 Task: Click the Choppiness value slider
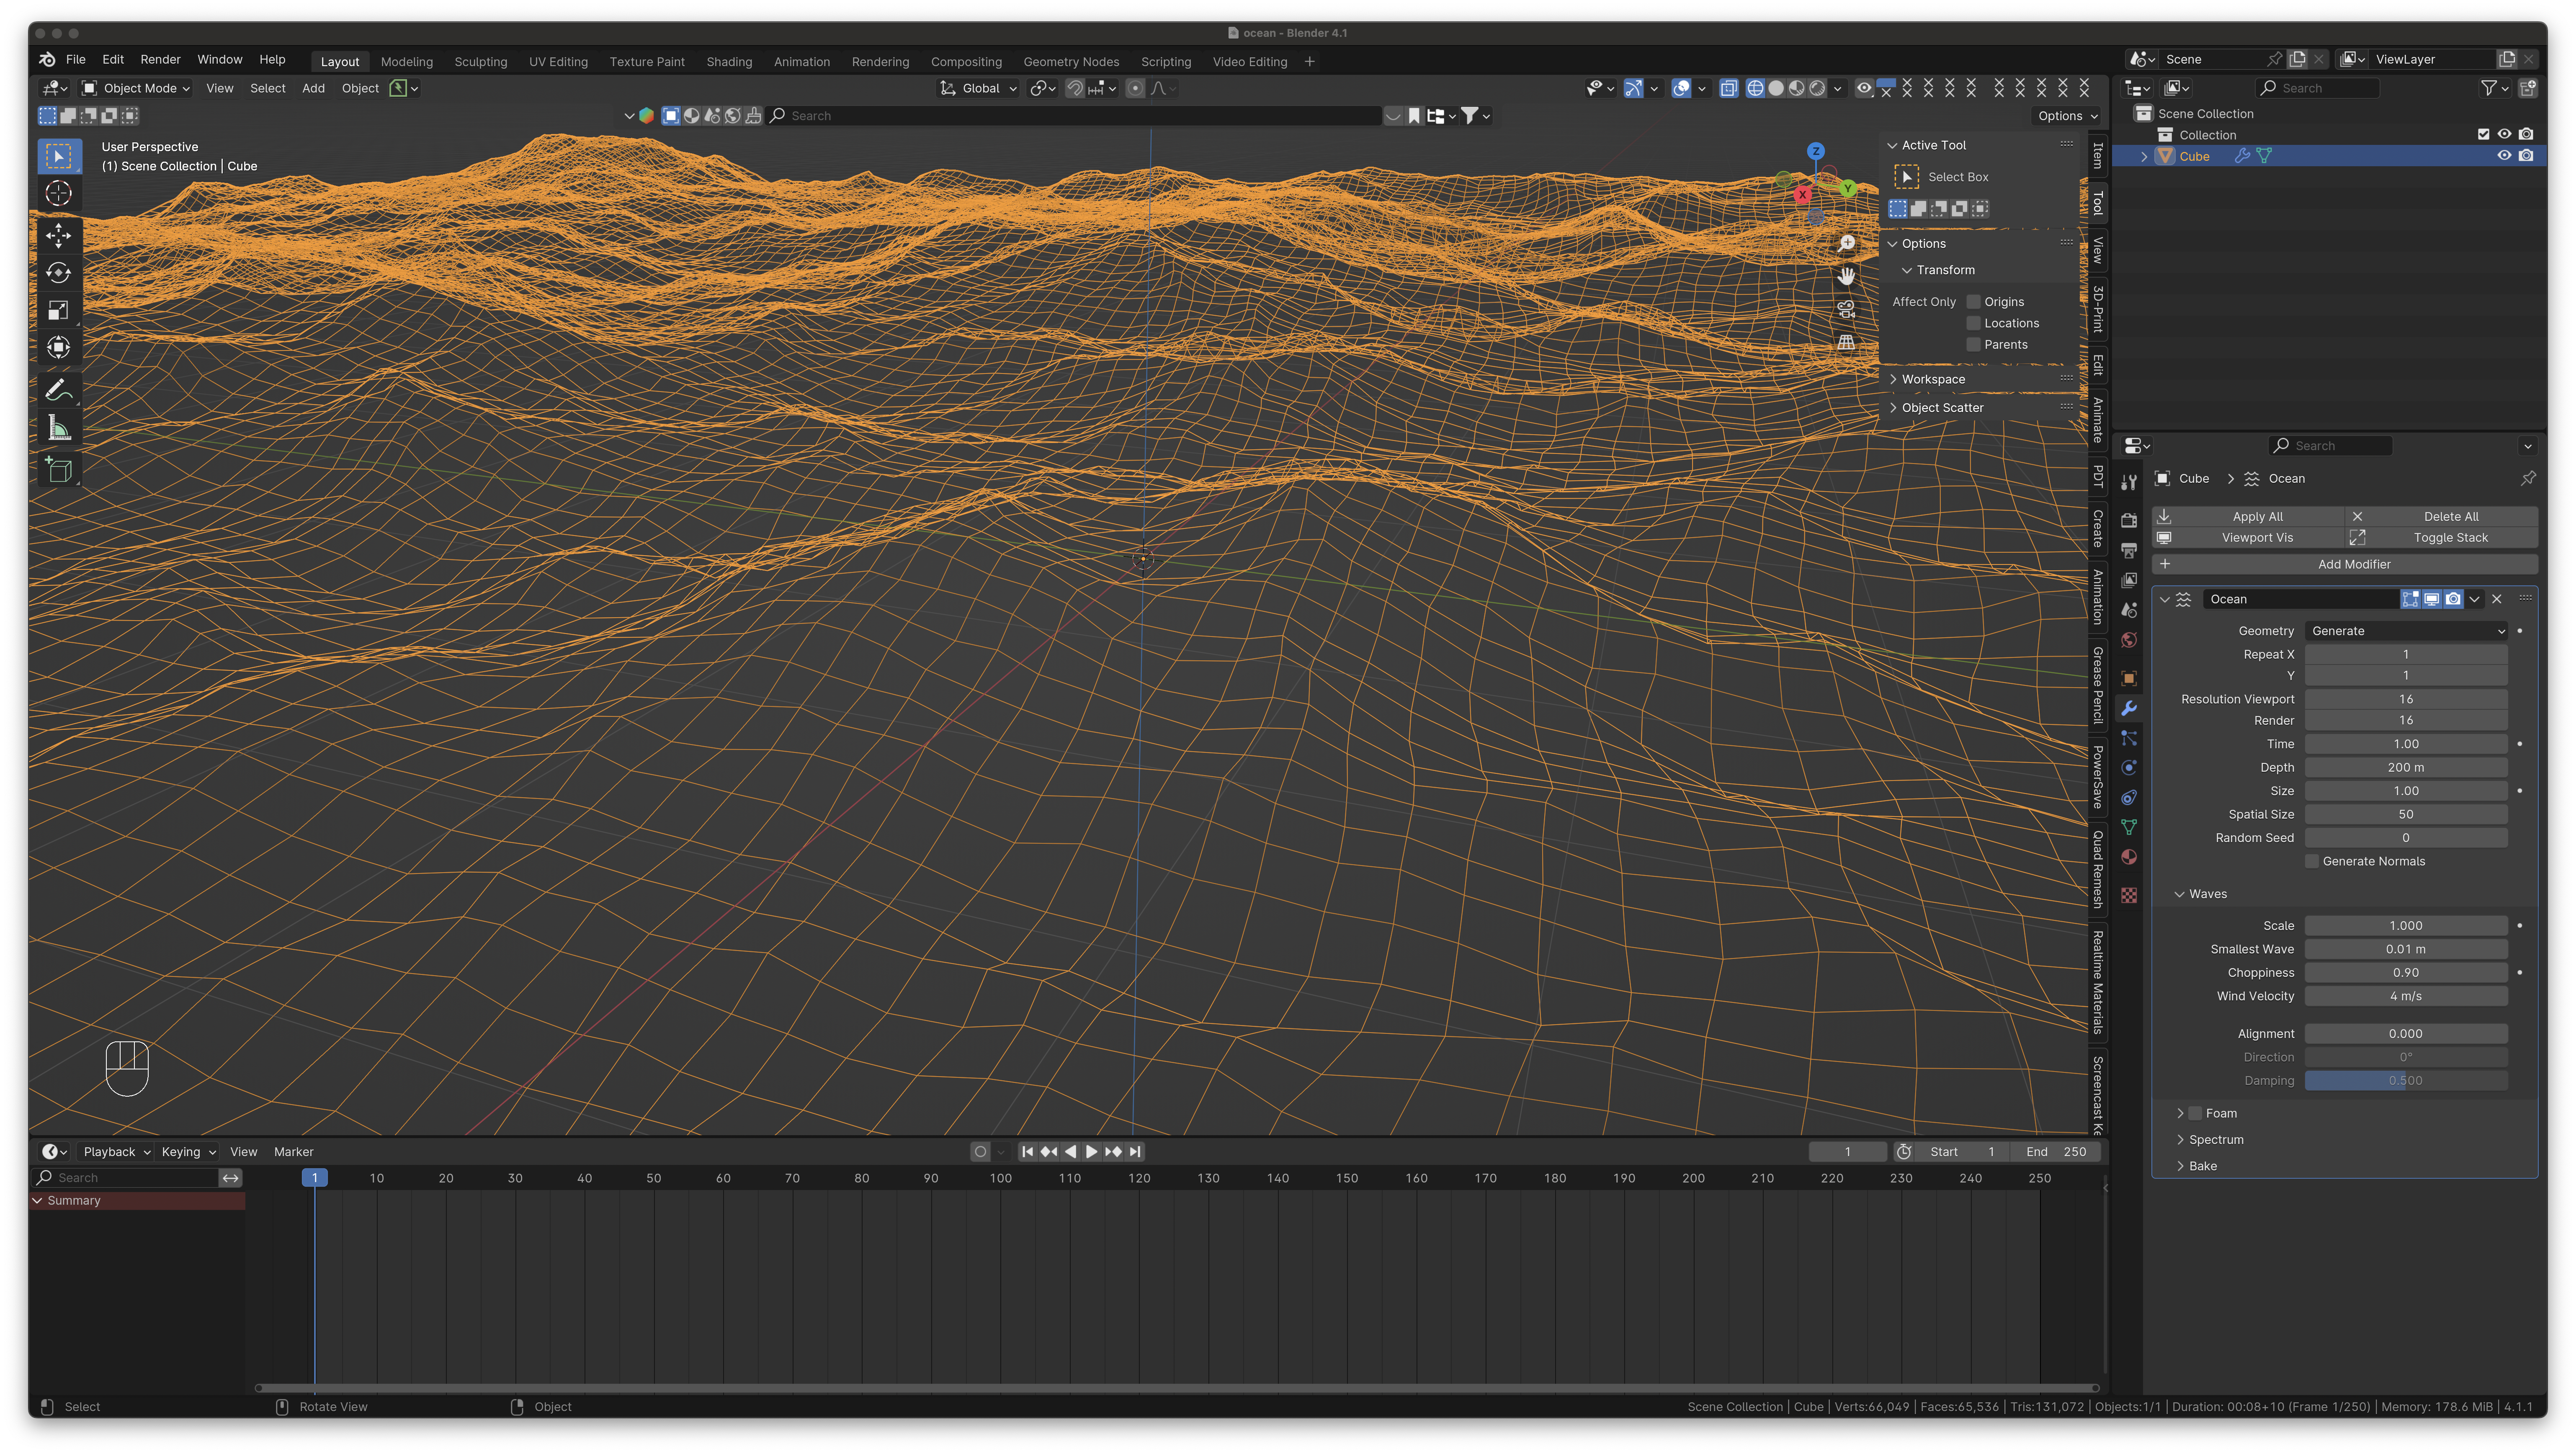(2406, 973)
